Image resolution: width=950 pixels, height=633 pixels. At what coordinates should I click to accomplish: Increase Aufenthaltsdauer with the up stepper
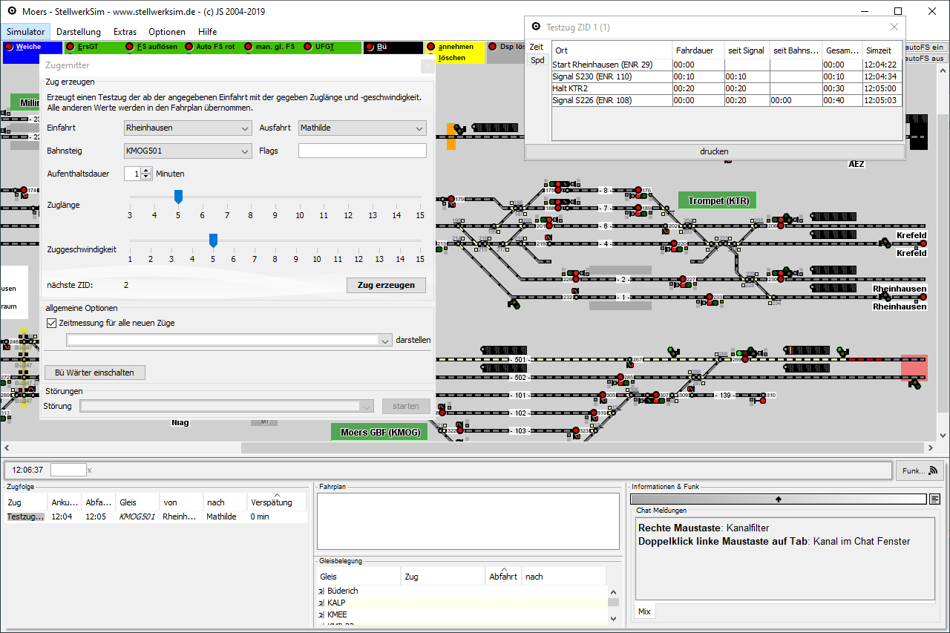pyautogui.click(x=145, y=170)
